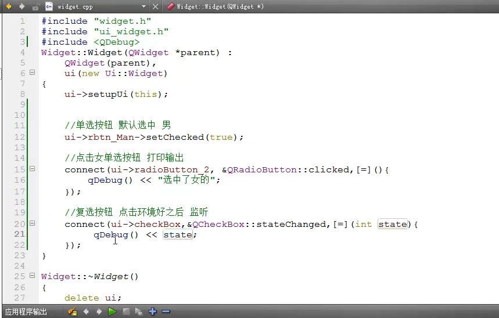The width and height of the screenshot is (499, 318).
Task: Click the gray stop button in output pane
Action: [x=126, y=312]
